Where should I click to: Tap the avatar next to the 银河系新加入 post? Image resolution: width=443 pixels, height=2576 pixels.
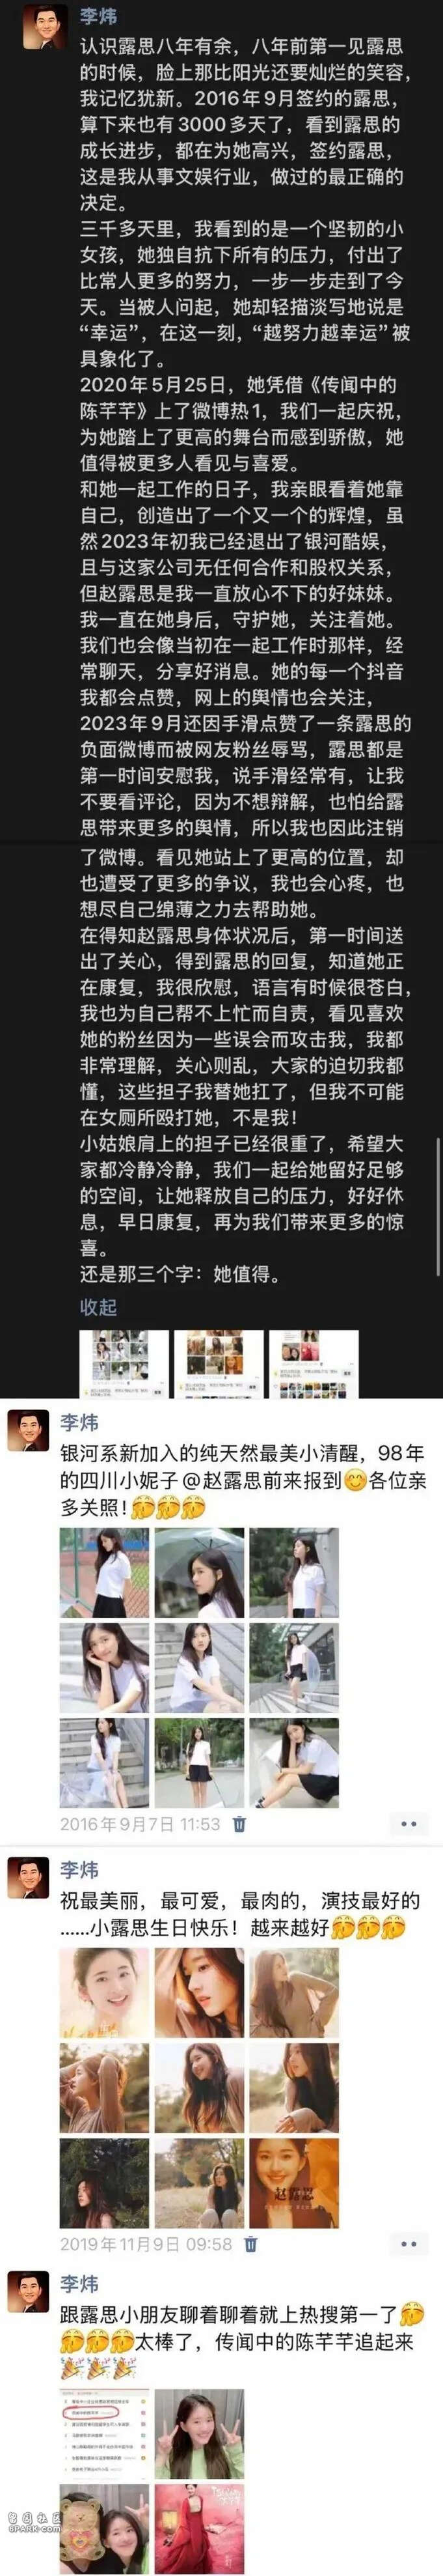pos(29,1430)
